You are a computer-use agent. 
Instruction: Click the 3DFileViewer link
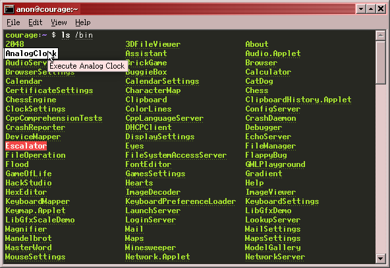(153, 44)
